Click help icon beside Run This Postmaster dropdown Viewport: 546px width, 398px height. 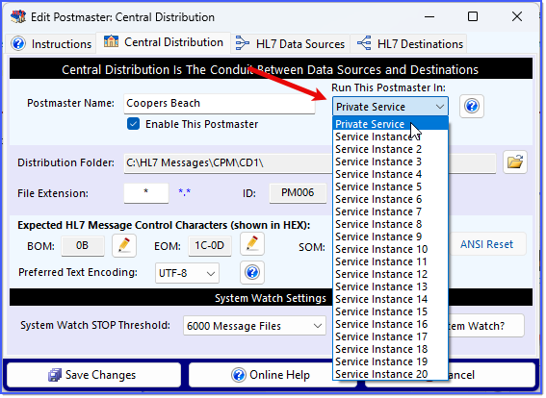click(x=472, y=106)
